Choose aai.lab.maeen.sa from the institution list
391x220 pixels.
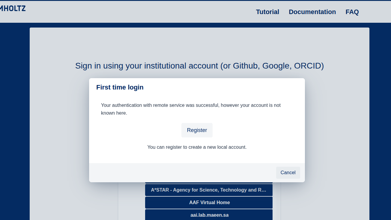(209, 215)
